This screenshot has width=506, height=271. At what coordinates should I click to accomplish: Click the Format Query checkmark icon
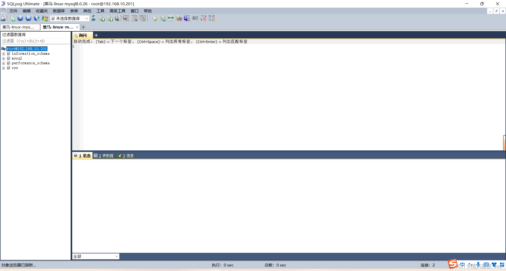pyautogui.click(x=155, y=18)
